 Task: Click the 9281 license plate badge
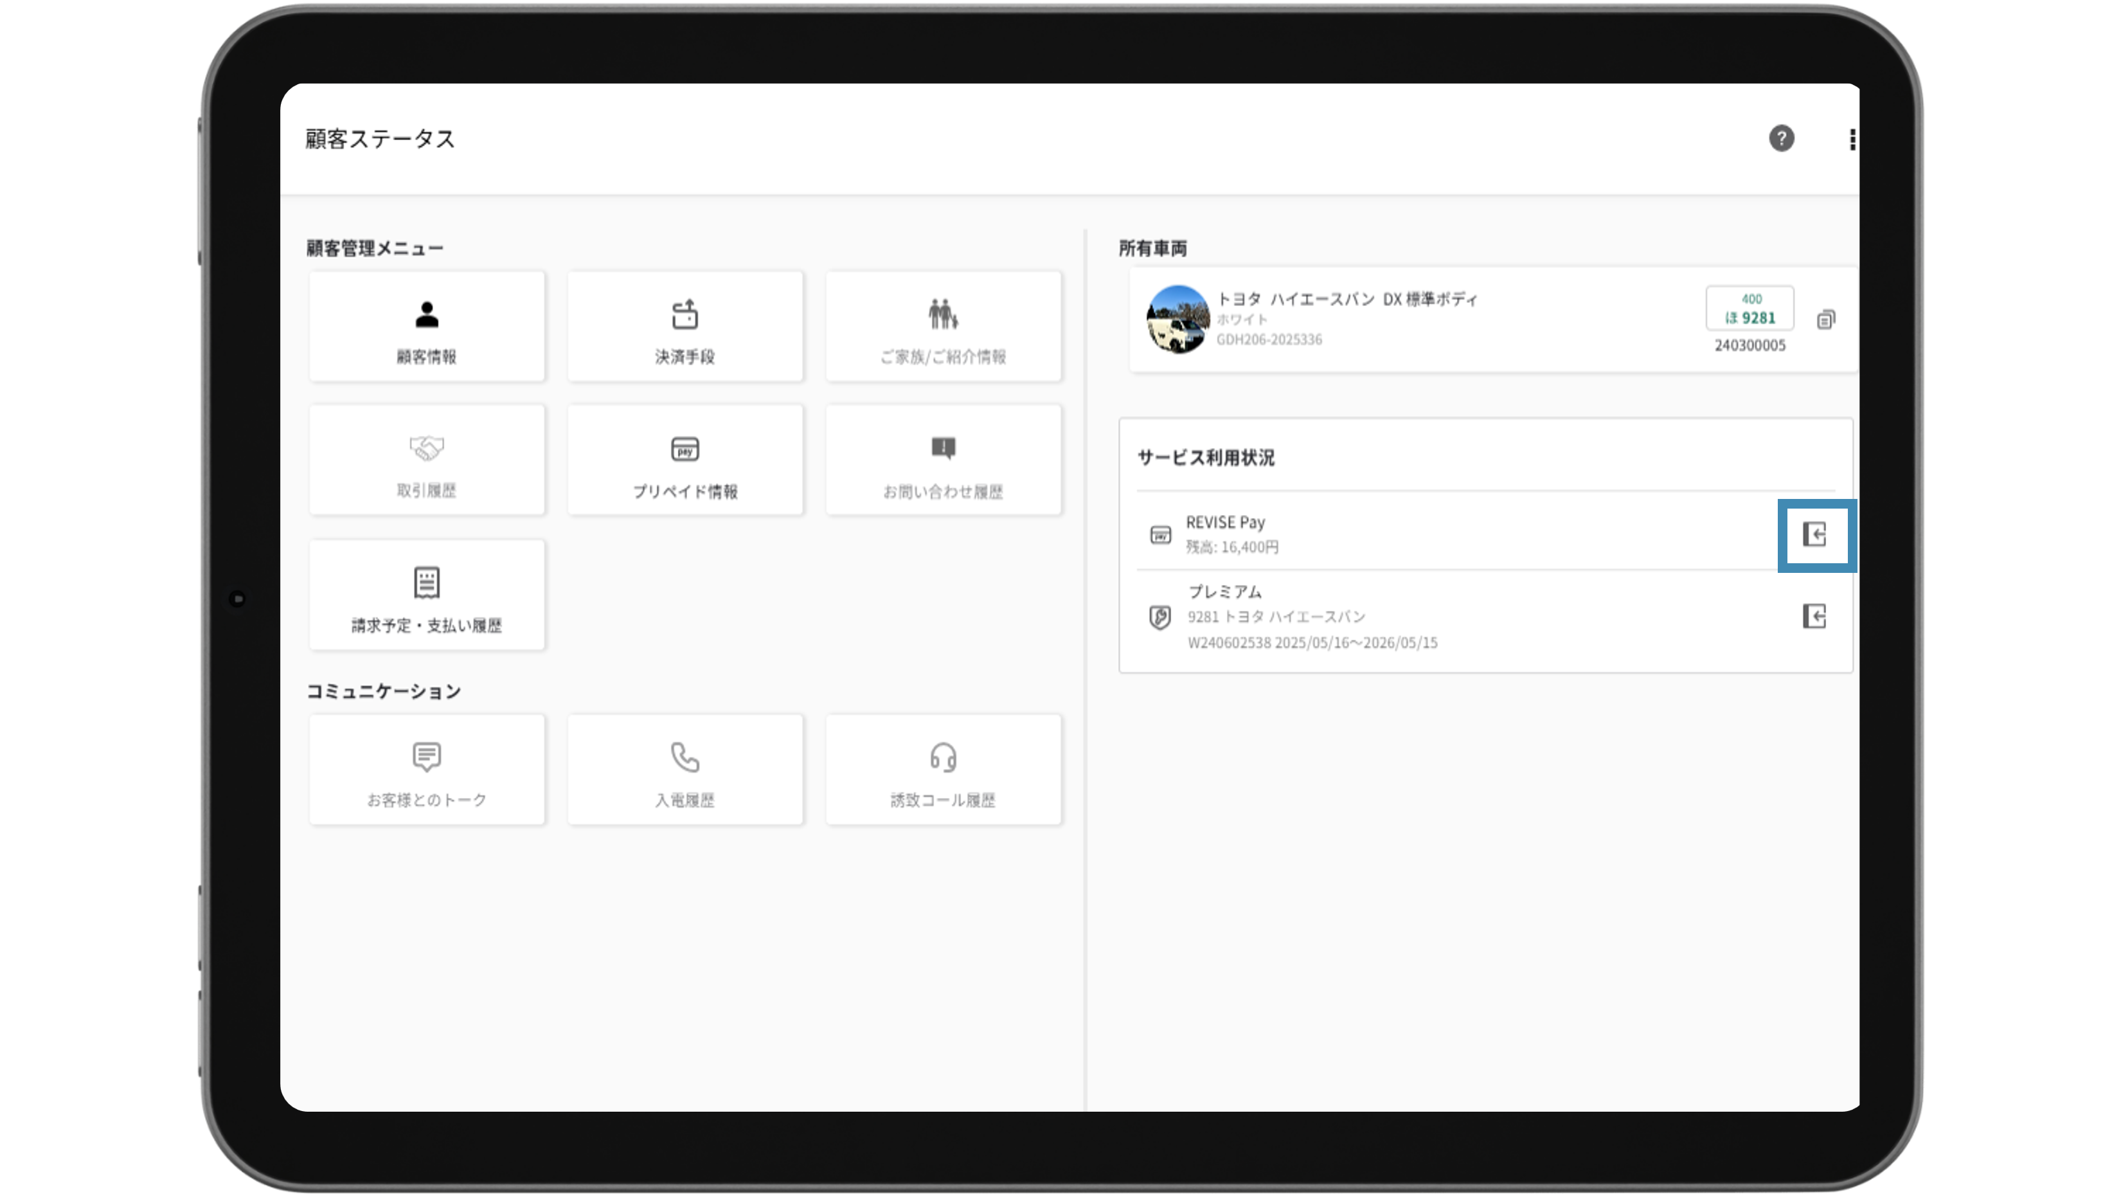click(1750, 309)
